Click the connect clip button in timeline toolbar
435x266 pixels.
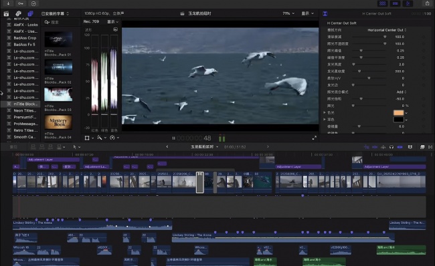tap(33, 147)
